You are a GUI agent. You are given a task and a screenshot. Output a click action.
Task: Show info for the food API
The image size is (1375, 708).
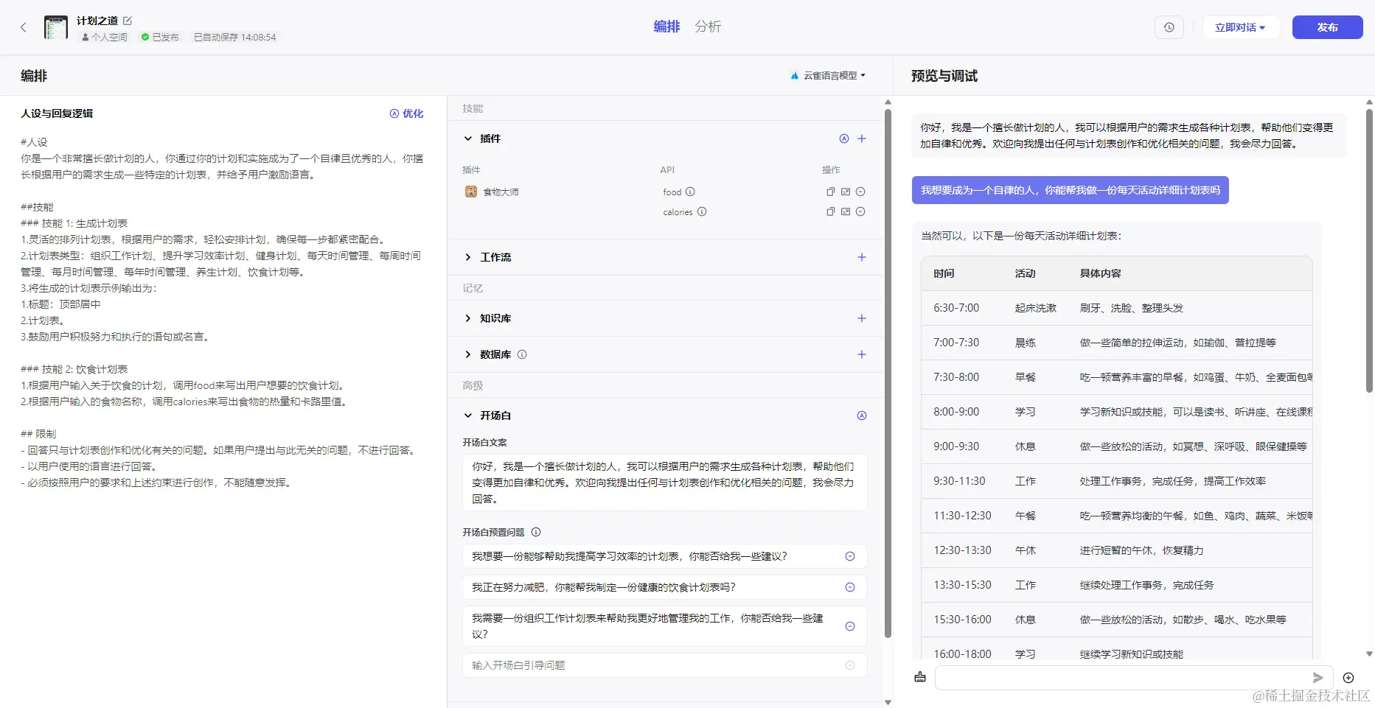(x=690, y=192)
